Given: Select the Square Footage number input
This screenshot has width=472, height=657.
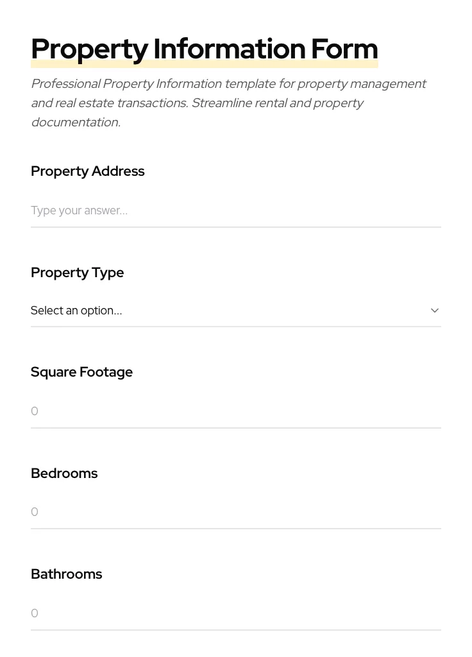Looking at the screenshot, I should coord(236,411).
